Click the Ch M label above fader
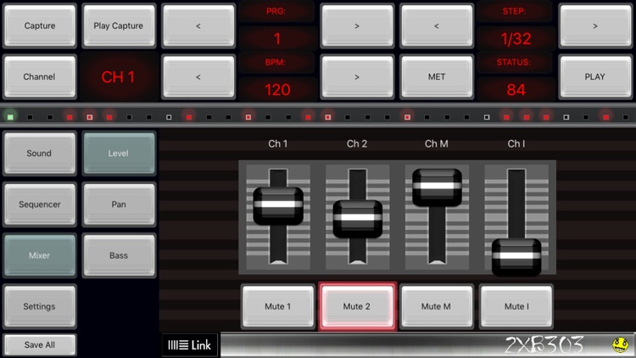Image resolution: width=636 pixels, height=358 pixels. pos(437,143)
